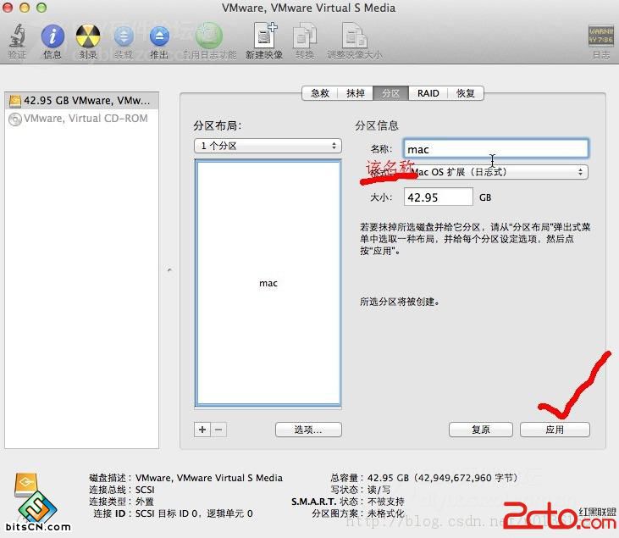The height and width of the screenshot is (538, 619).
Task: Remove partition with the minus button
Action: tap(218, 430)
